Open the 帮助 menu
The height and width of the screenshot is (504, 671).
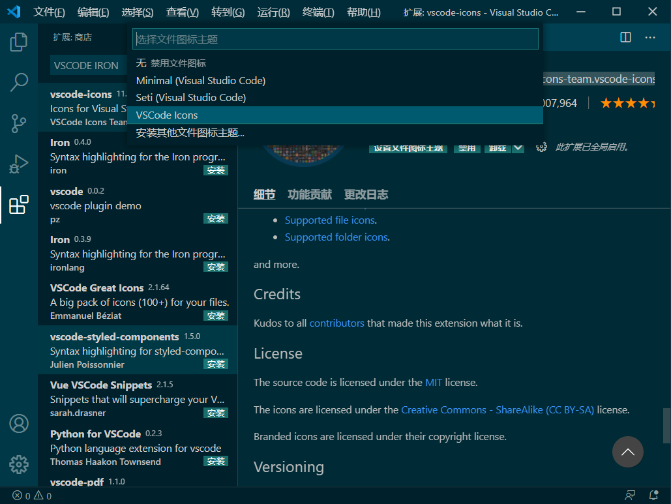tap(363, 12)
